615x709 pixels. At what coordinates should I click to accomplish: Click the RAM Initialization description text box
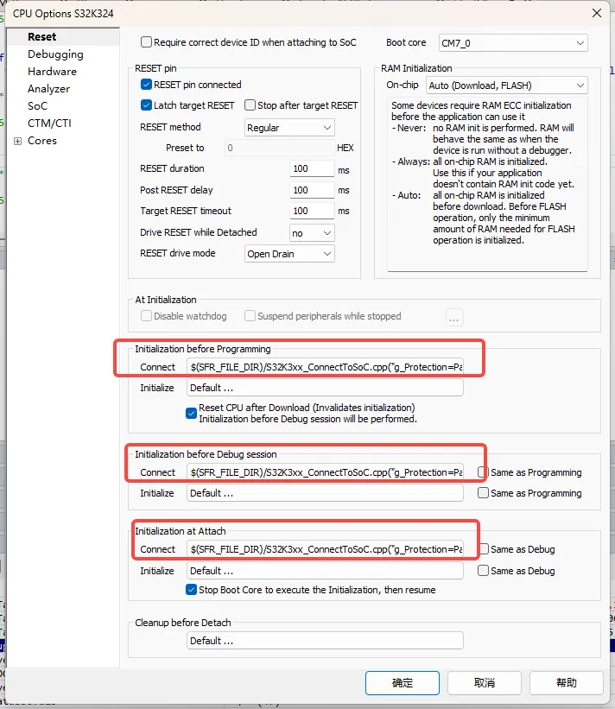click(x=487, y=185)
